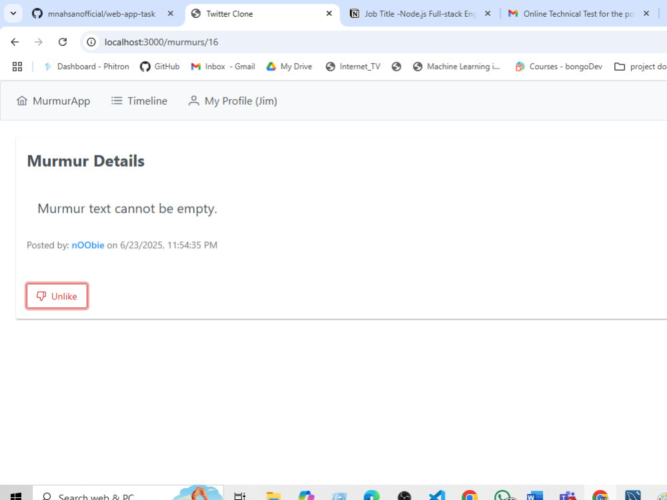Open the Internet_TV bookmark
This screenshot has width=667, height=500.
click(353, 66)
